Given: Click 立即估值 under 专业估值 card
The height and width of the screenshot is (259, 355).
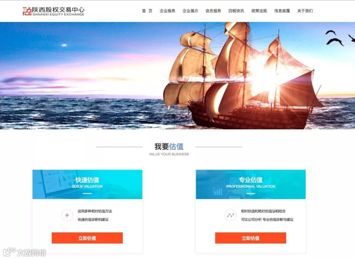Looking at the screenshot, I should click(x=250, y=238).
